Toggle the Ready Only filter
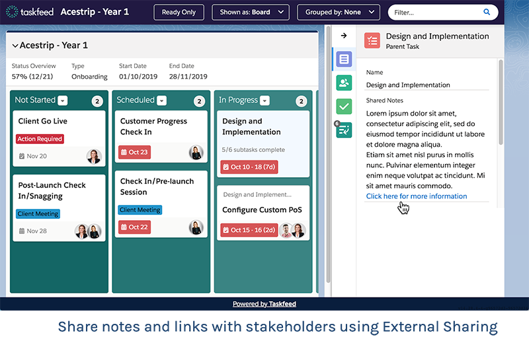Image resolution: width=529 pixels, height=343 pixels. pos(179,12)
